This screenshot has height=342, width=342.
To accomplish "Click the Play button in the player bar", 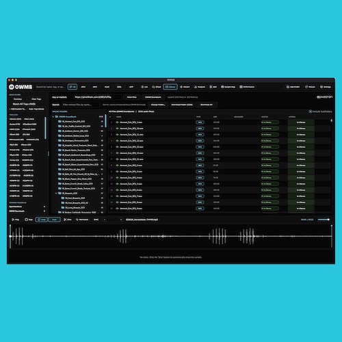I will (x=16, y=220).
